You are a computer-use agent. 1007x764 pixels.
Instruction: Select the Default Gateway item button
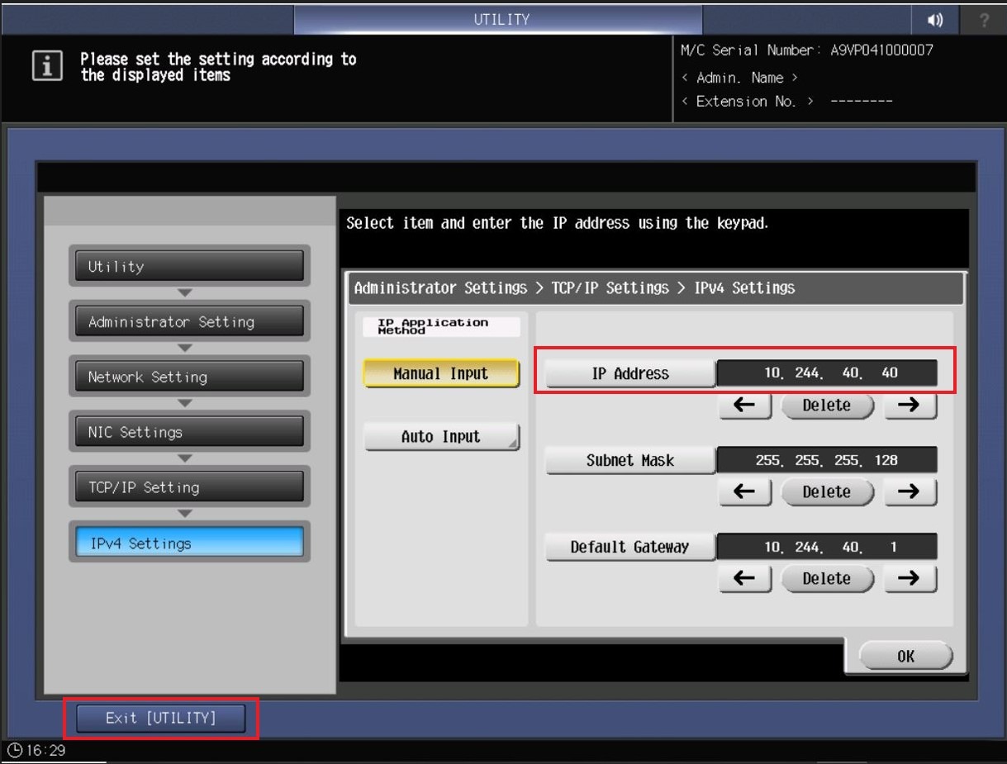pos(629,547)
